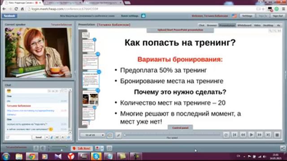The height and width of the screenshot is (161, 287).
Task: Click the browser reload button
Action: point(16,9)
